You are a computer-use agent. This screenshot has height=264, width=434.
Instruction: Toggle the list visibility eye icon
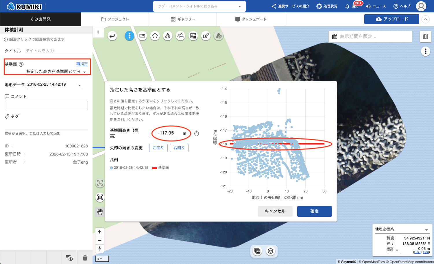(69, 258)
